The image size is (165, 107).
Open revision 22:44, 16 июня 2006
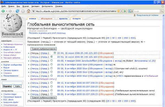pos(68,53)
